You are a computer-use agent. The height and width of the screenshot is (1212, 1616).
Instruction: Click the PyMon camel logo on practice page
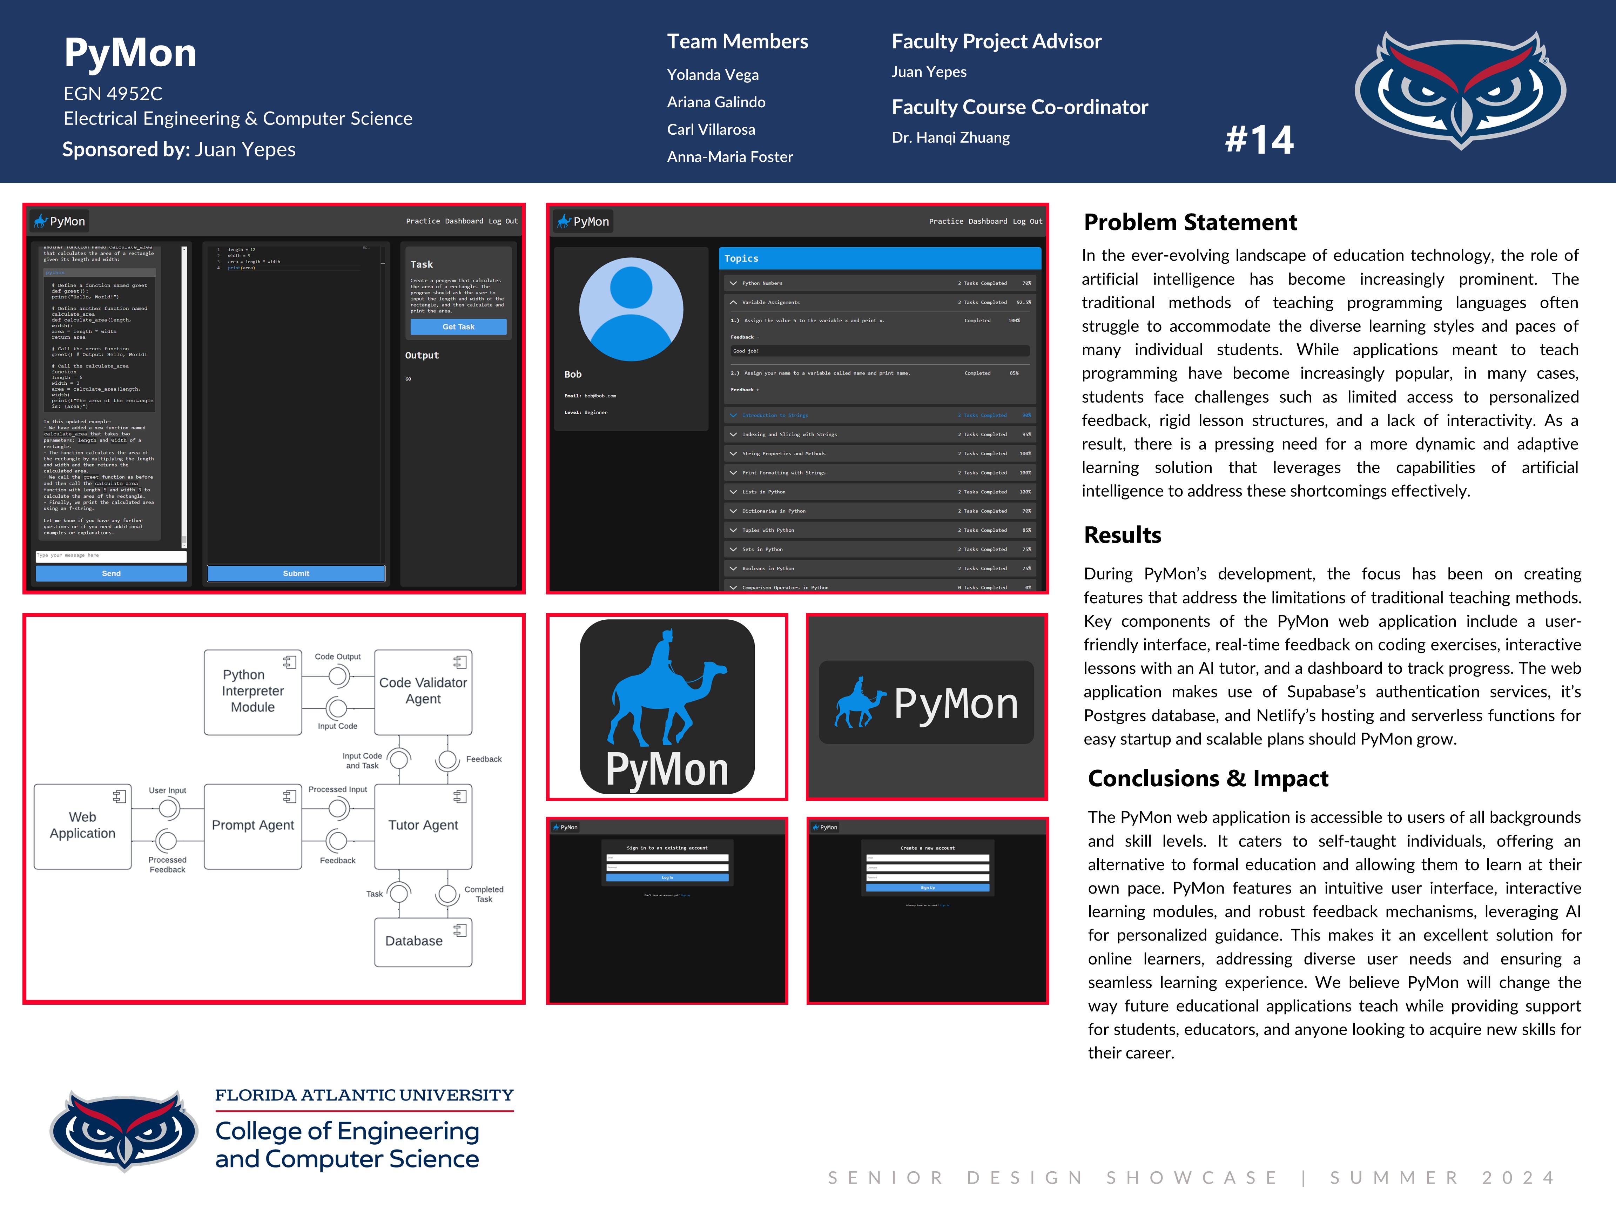pos(41,221)
